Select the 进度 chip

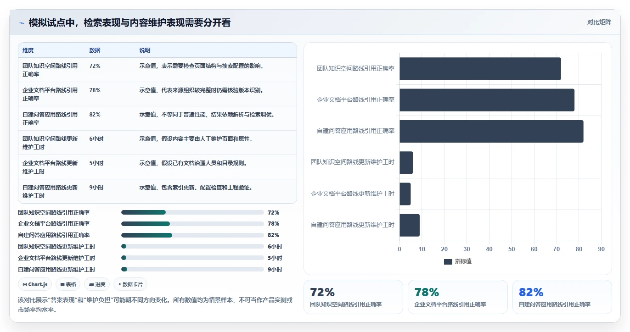pyautogui.click(x=97, y=284)
